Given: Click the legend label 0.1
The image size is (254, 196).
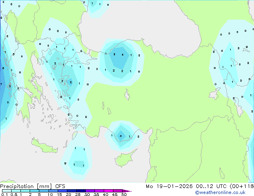Looking at the screenshot, I should (4, 194).
